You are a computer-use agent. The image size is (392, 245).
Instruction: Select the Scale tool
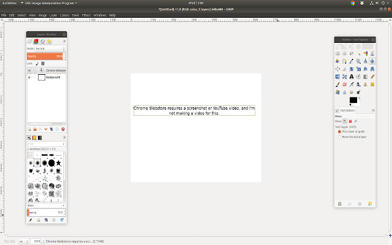(x=358, y=69)
